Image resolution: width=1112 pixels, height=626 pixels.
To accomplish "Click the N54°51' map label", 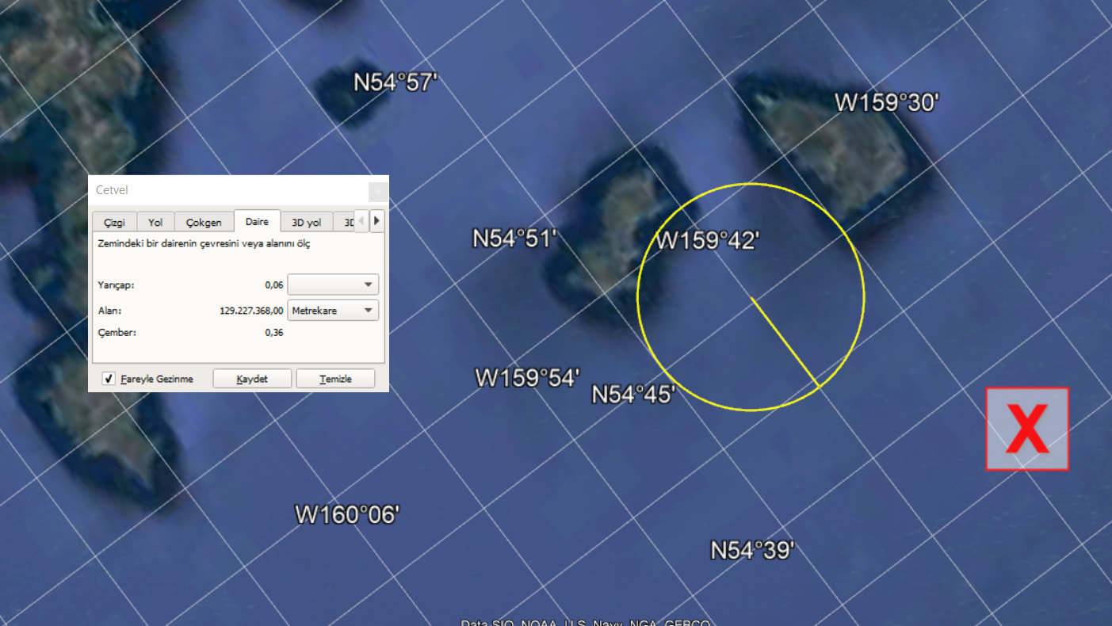I will tap(515, 238).
